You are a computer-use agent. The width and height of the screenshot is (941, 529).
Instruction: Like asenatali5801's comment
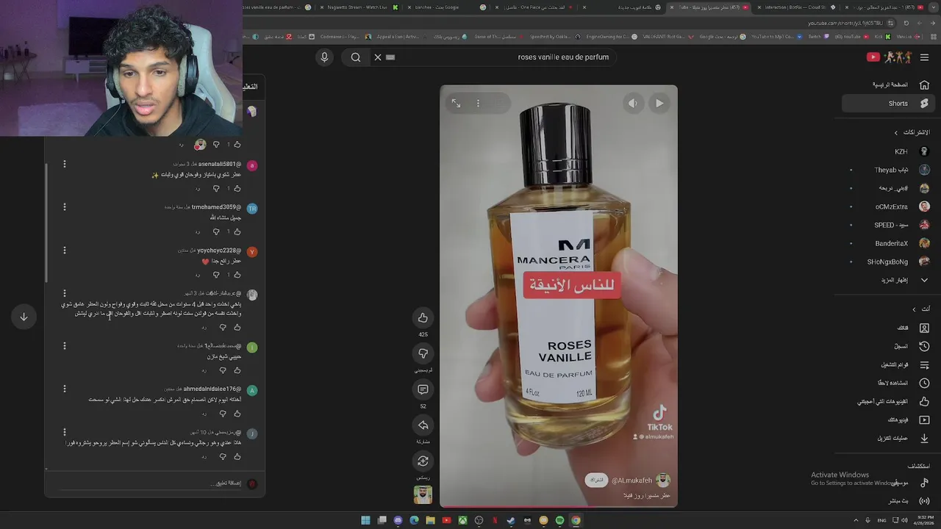click(x=237, y=188)
